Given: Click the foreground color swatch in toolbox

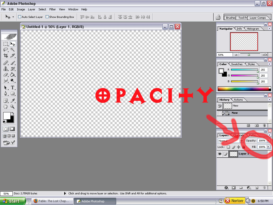Looking at the screenshot, I should [x=6, y=116].
